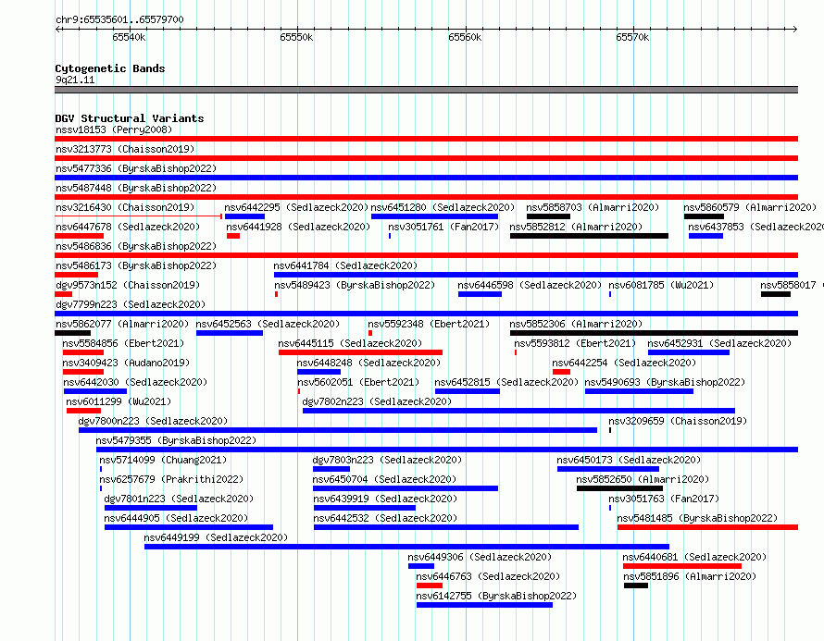Open nsv5490693 (ByrskaBishop2022) variant
This screenshot has height=641, width=824.
click(665, 382)
